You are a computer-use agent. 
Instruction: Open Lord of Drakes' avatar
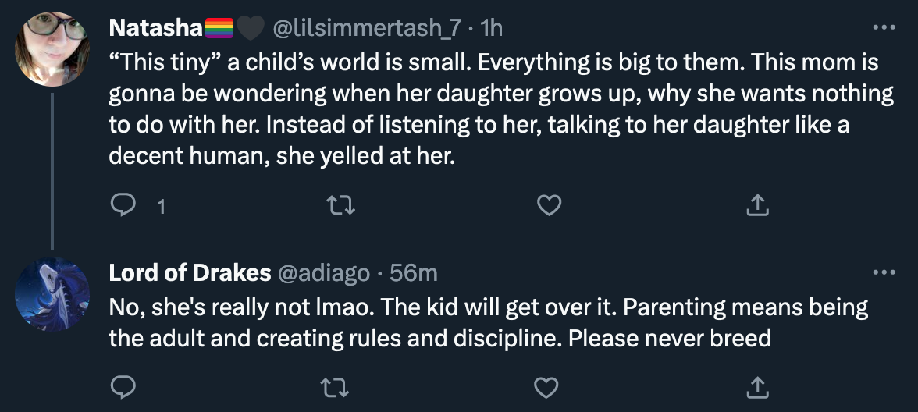(x=52, y=294)
